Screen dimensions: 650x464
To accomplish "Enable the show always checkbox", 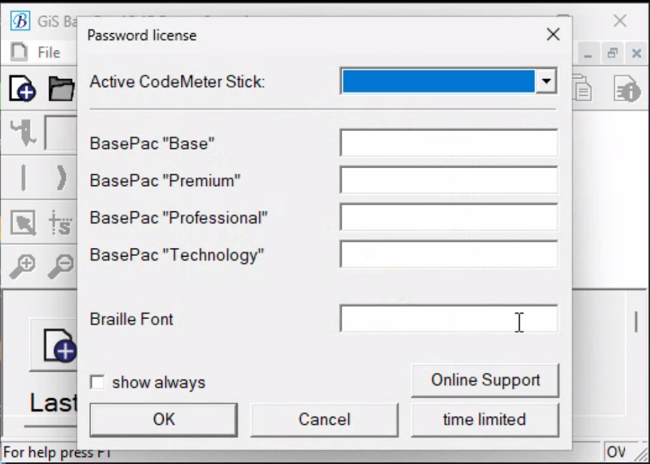I will 97,382.
